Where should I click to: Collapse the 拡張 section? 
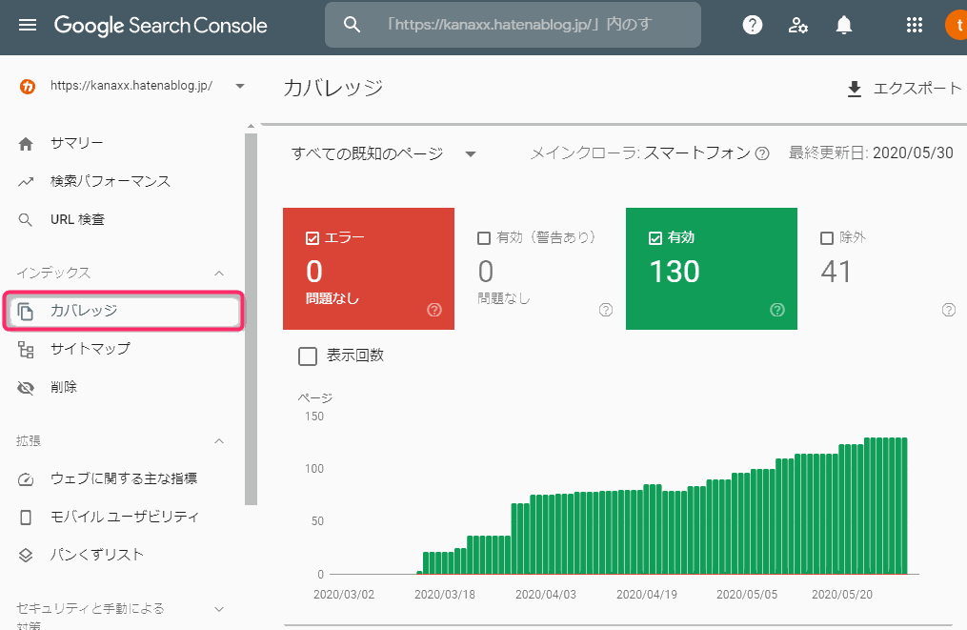click(x=219, y=441)
